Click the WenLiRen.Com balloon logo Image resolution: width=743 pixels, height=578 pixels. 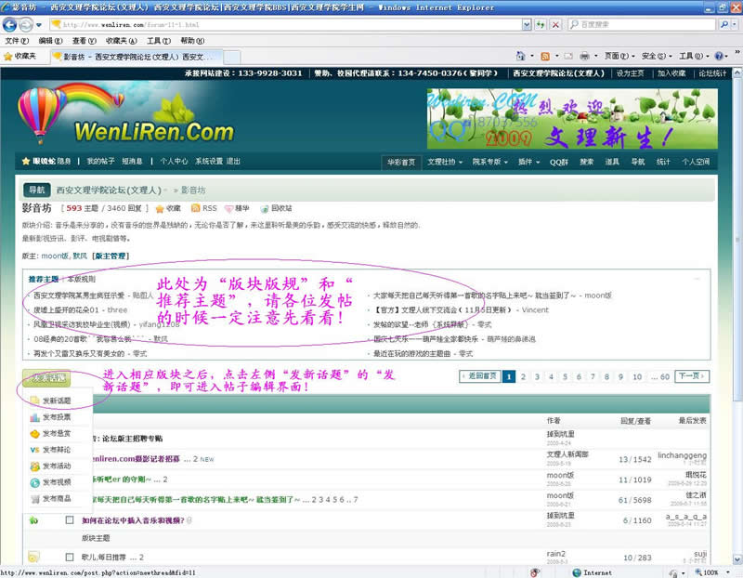click(x=125, y=113)
